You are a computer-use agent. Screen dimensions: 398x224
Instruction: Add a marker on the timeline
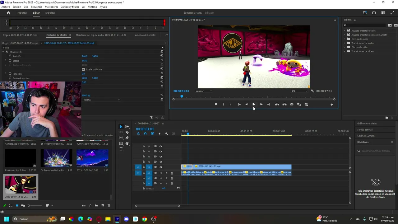160,134
